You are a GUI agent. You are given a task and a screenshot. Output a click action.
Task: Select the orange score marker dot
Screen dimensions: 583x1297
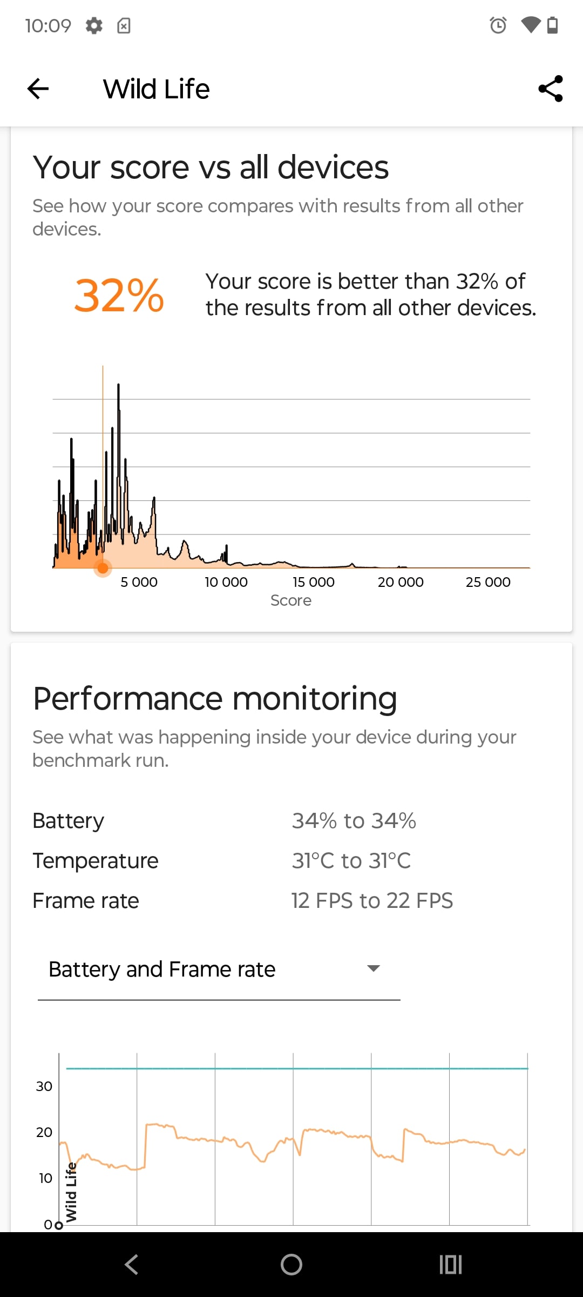[x=103, y=568]
